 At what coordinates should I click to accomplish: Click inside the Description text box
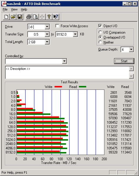[x=67, y=73]
